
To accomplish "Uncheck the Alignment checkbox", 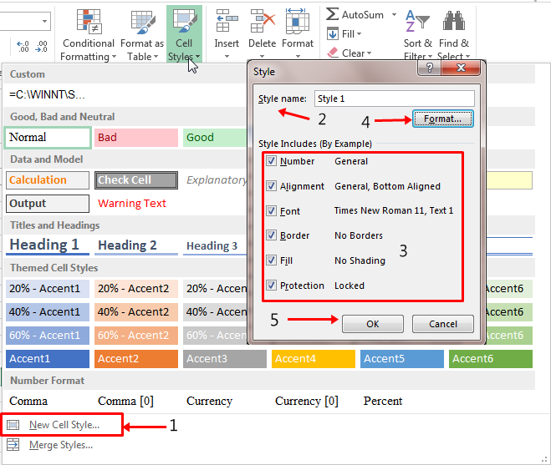I will pyautogui.click(x=271, y=185).
